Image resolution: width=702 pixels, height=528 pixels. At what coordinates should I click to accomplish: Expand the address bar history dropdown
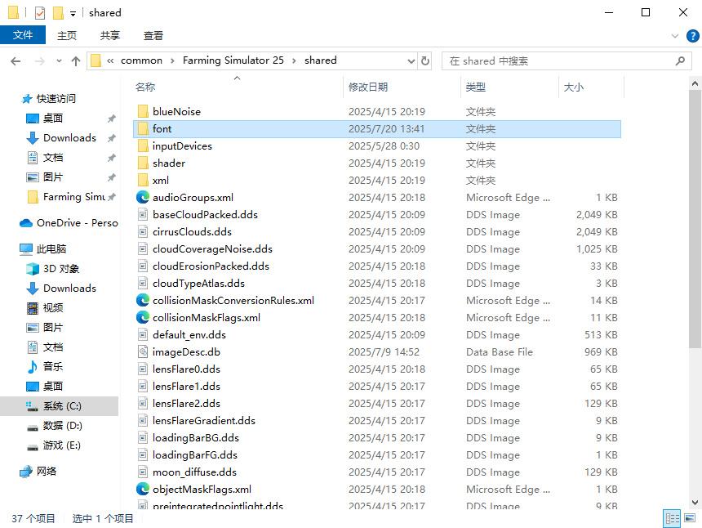coord(411,61)
